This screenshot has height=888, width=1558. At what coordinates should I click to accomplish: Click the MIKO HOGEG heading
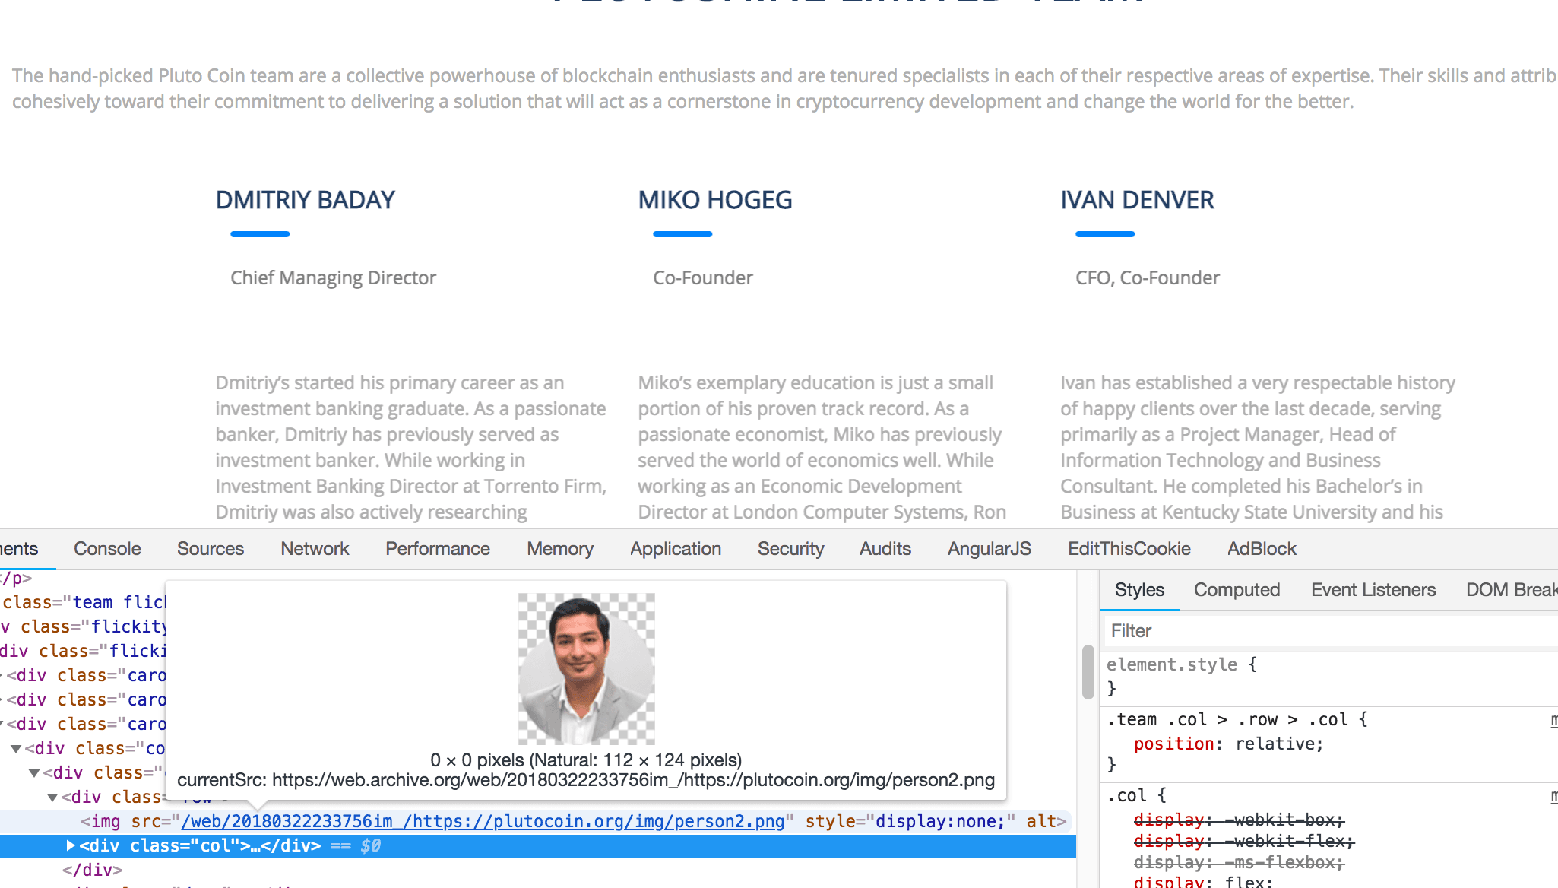pyautogui.click(x=715, y=200)
